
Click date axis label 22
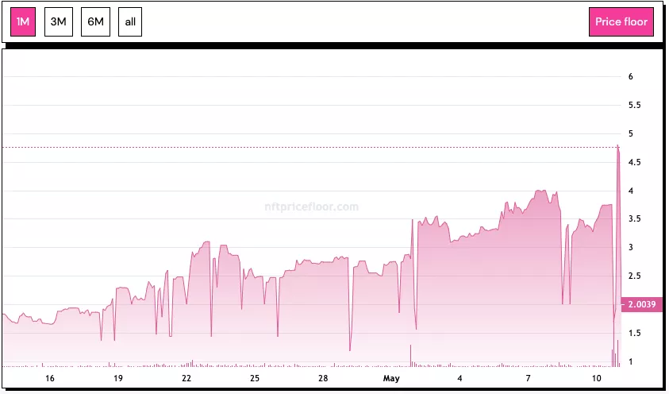pos(186,378)
